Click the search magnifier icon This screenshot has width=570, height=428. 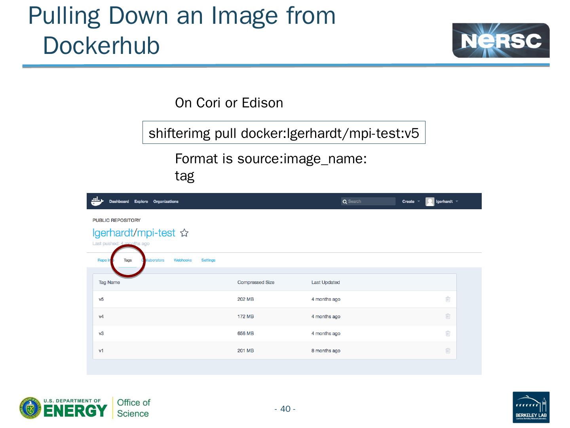point(345,202)
